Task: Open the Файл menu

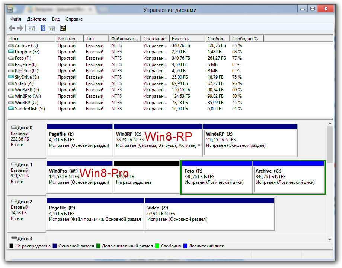Action: coord(16,19)
